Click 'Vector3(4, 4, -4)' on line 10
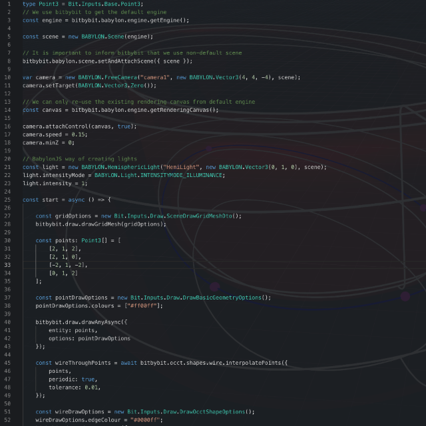 tap(245, 77)
